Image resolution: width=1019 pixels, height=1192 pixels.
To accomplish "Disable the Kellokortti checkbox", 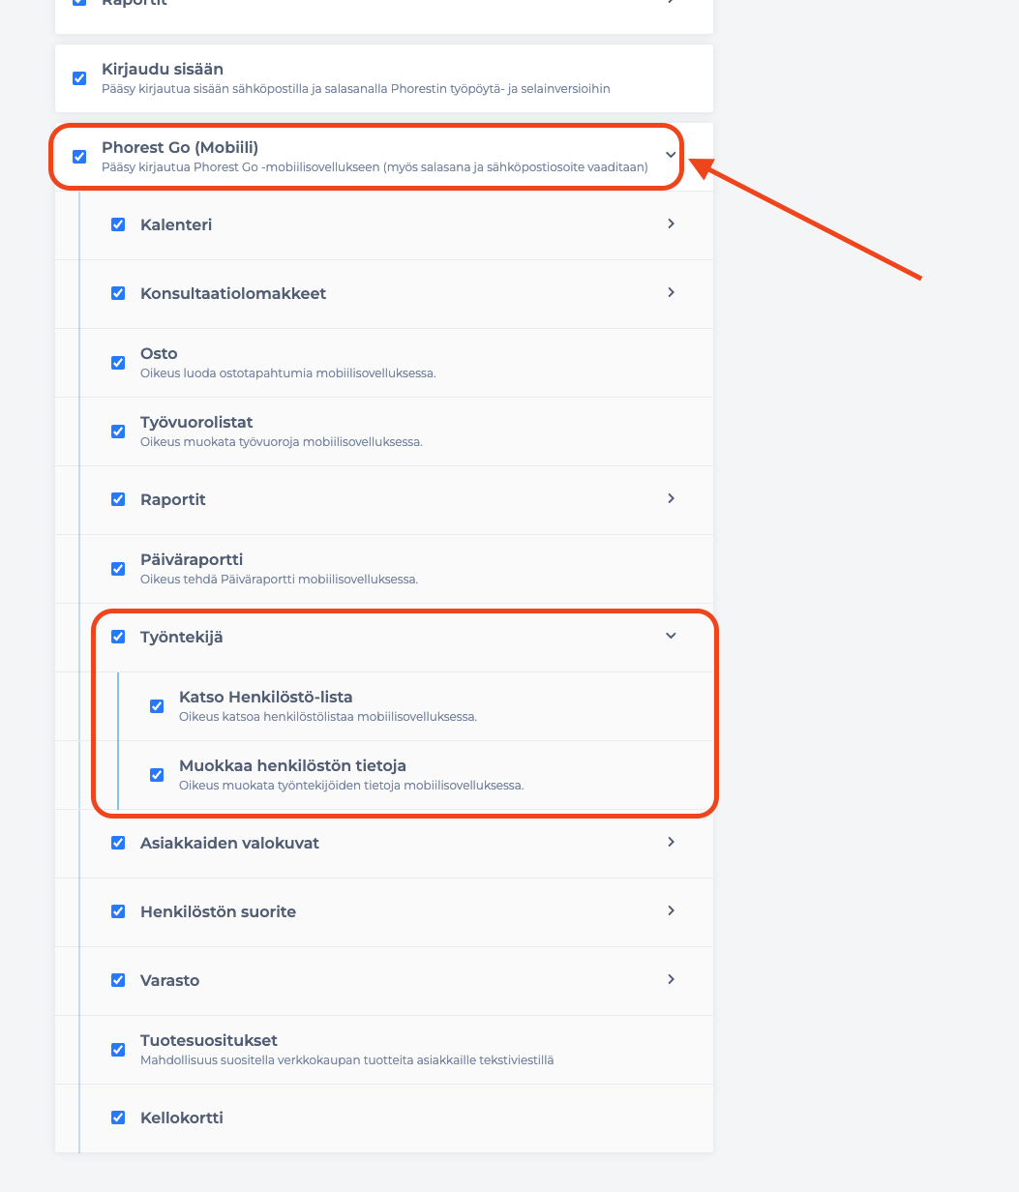I will coord(118,1117).
